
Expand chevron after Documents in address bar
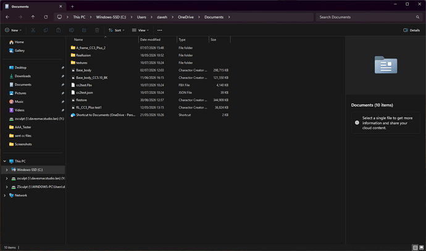(x=229, y=17)
